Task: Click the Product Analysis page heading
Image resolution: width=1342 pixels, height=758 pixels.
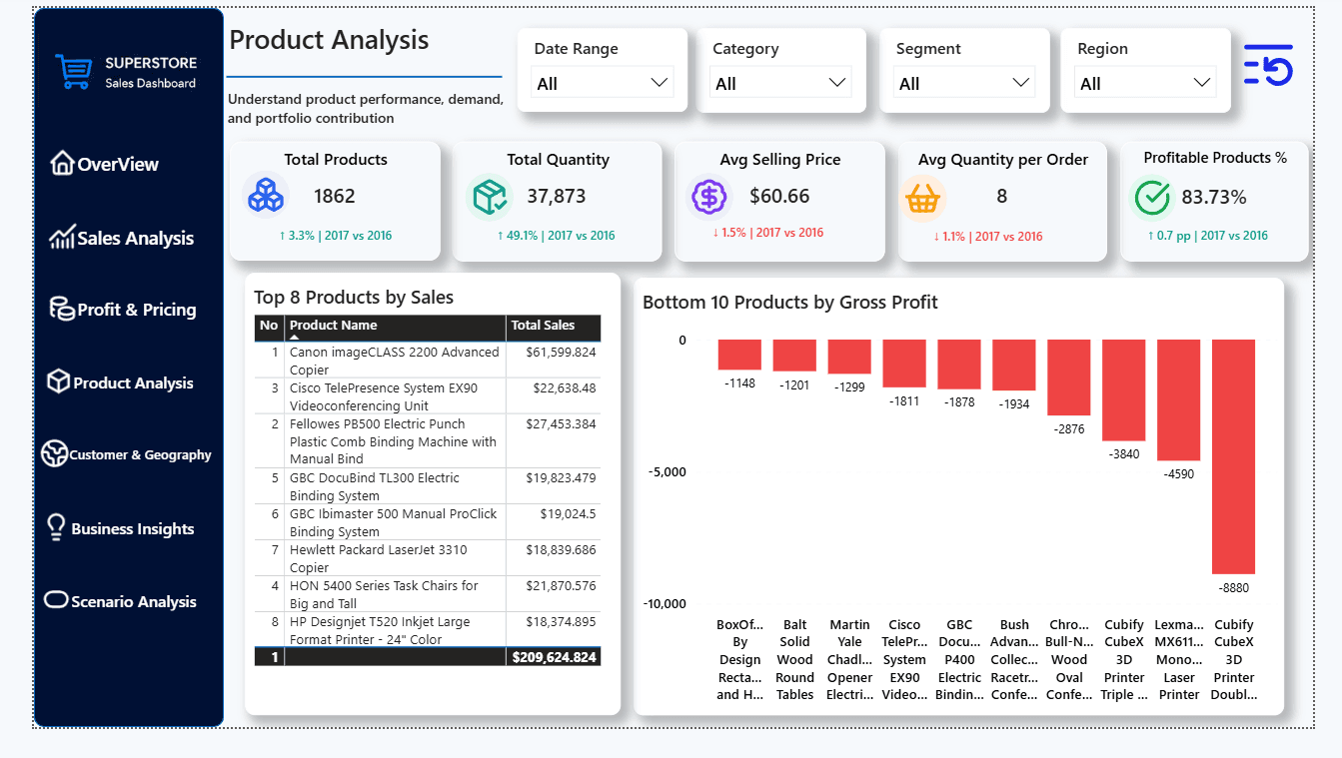Action: coord(329,40)
